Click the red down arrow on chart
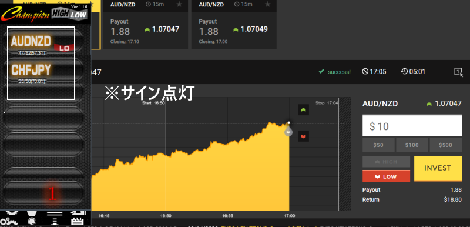The width and height of the screenshot is (470, 227). click(303, 136)
